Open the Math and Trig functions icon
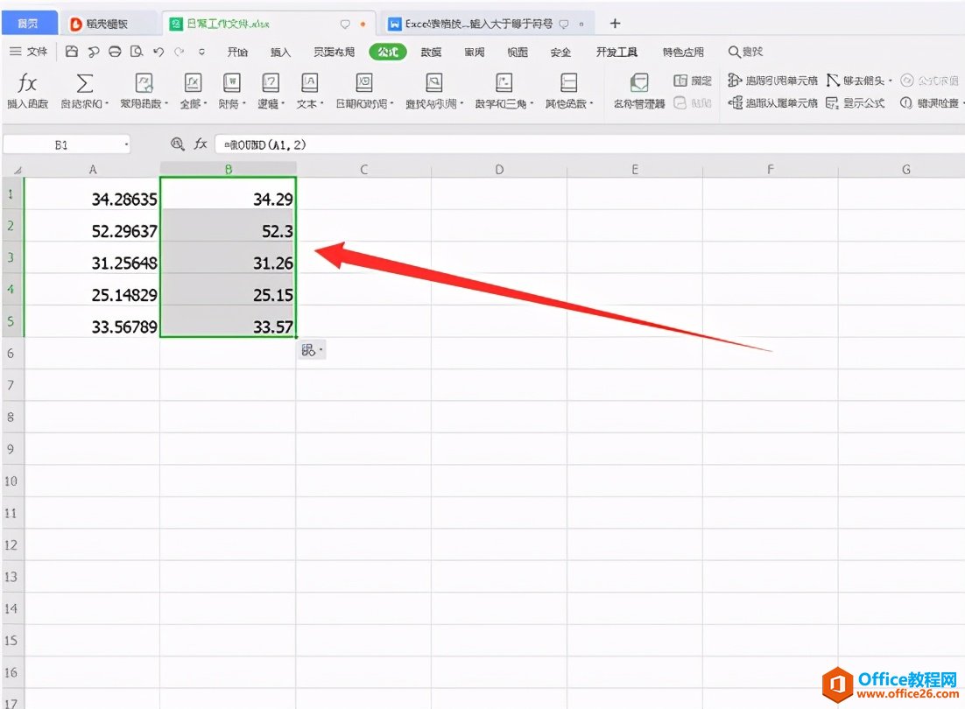965x709 pixels. tap(504, 83)
